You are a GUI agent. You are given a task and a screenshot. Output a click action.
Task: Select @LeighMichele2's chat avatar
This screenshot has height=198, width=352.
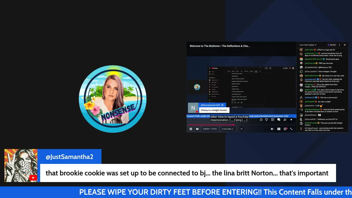coord(301,67)
